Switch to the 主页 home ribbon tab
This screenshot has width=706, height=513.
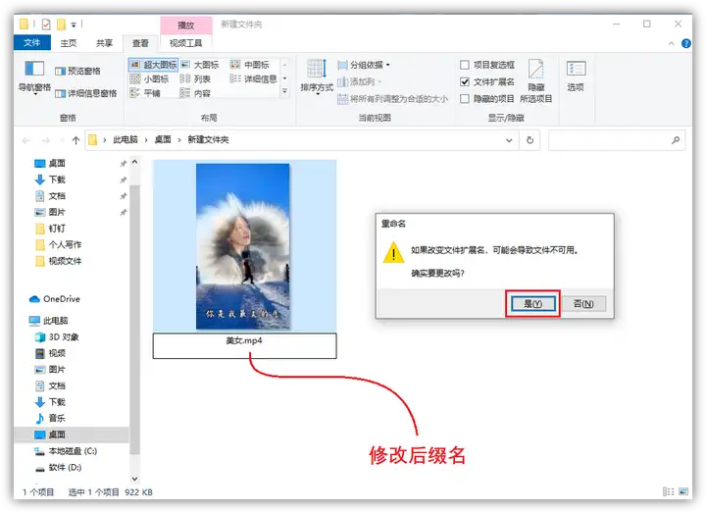(x=68, y=43)
